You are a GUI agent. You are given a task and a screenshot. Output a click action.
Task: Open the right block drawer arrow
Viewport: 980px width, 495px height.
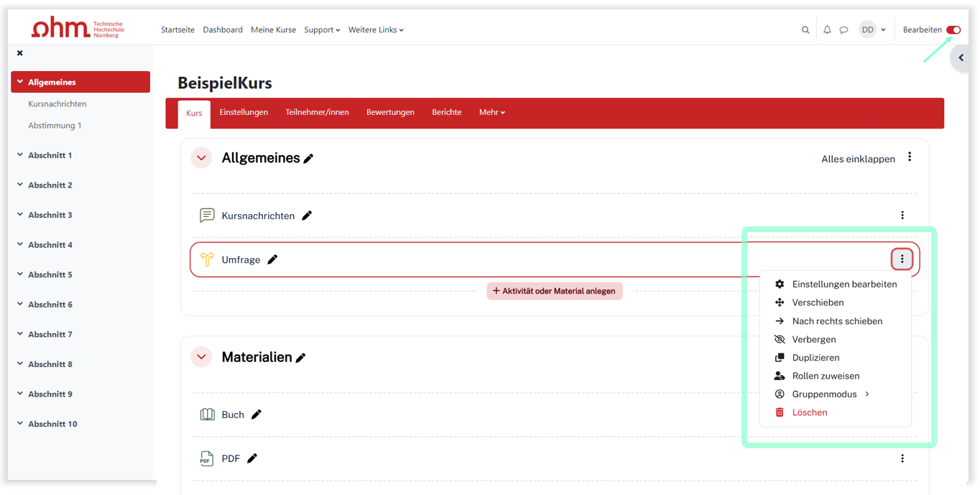click(961, 58)
